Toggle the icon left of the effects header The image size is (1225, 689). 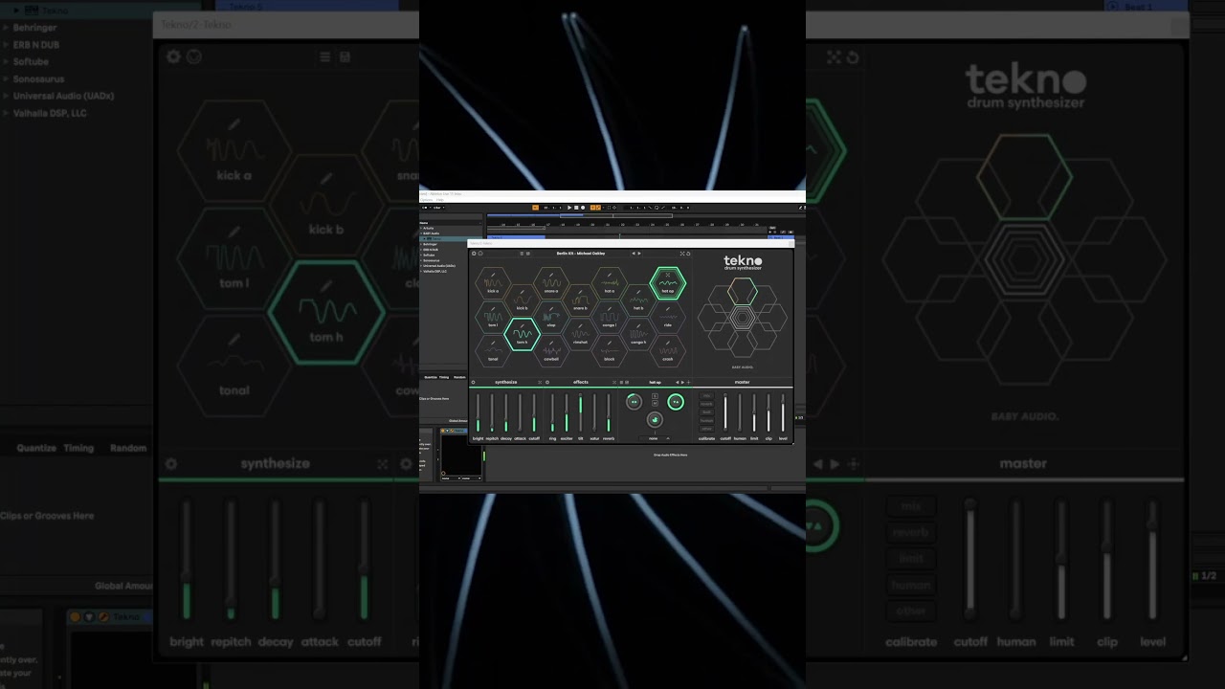point(547,383)
